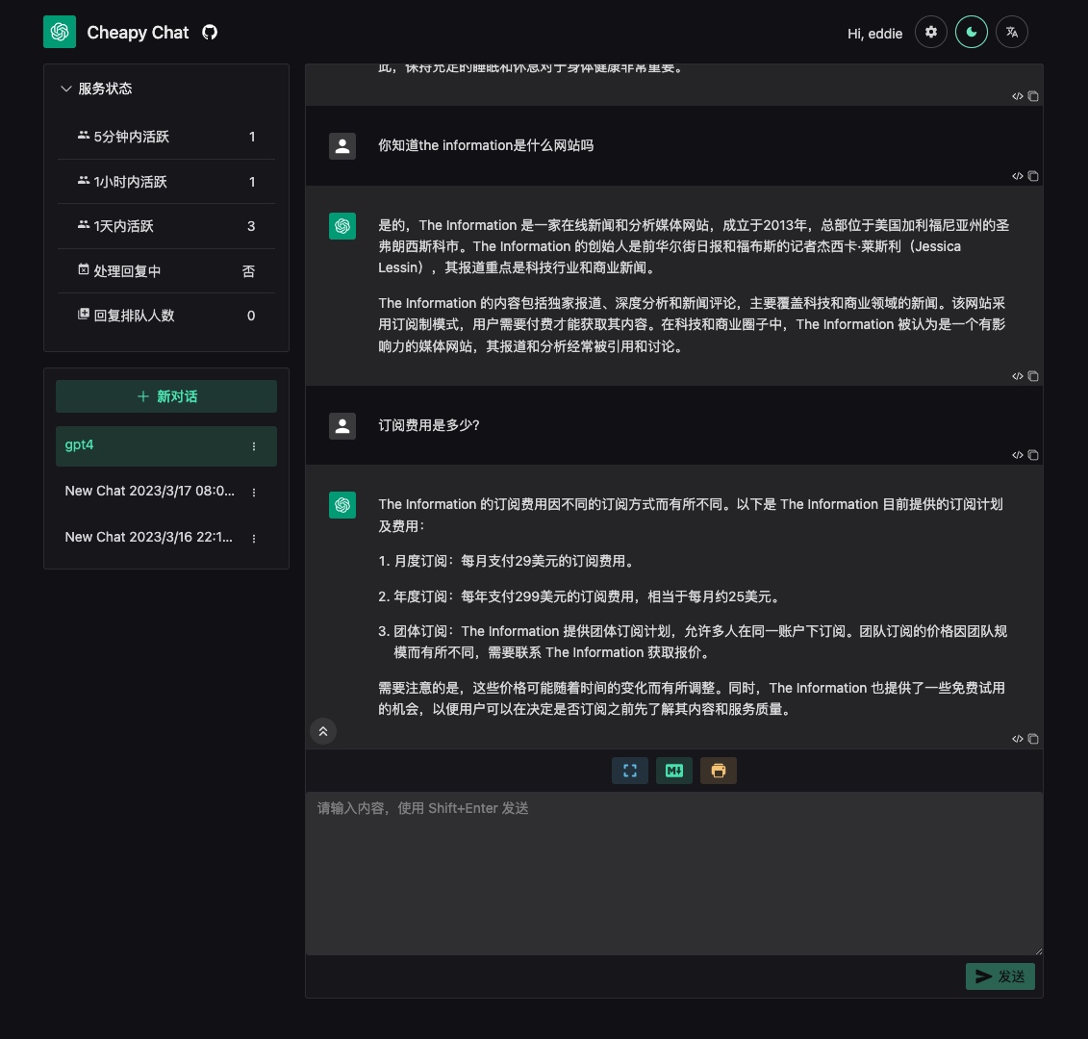Screen dimensions: 1088x1039
Task: Toggle dark mode with the moon icon
Action: 972,32
